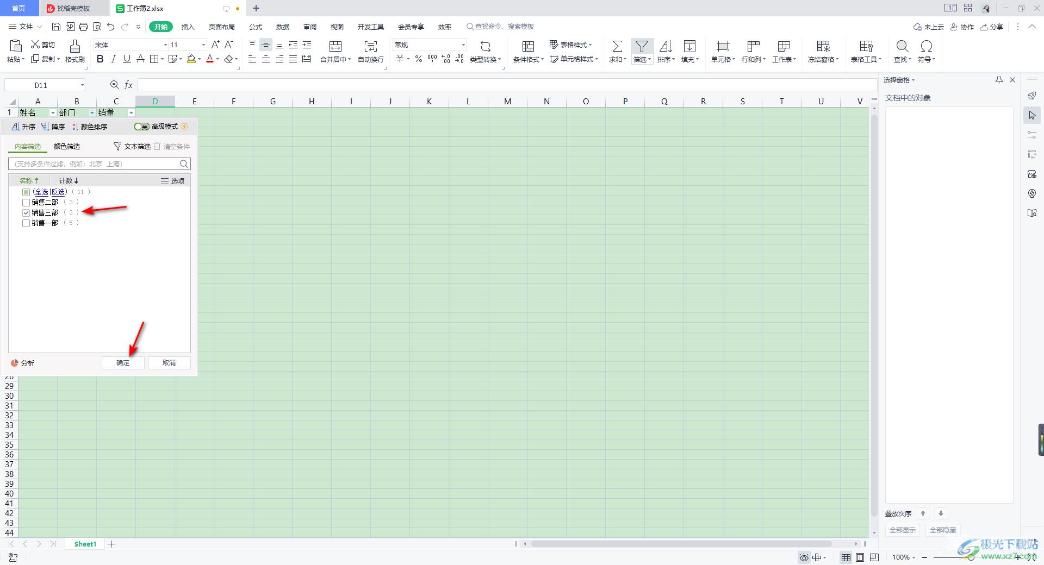The width and height of the screenshot is (1044, 565).
Task: Switch to normal view in status bar
Action: tap(846, 557)
